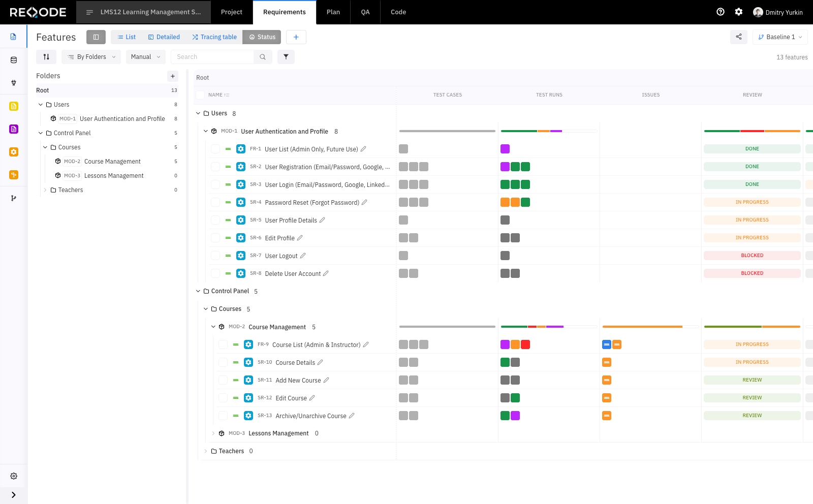This screenshot has height=504, width=813.
Task: Switch to the Code tab
Action: [398, 12]
